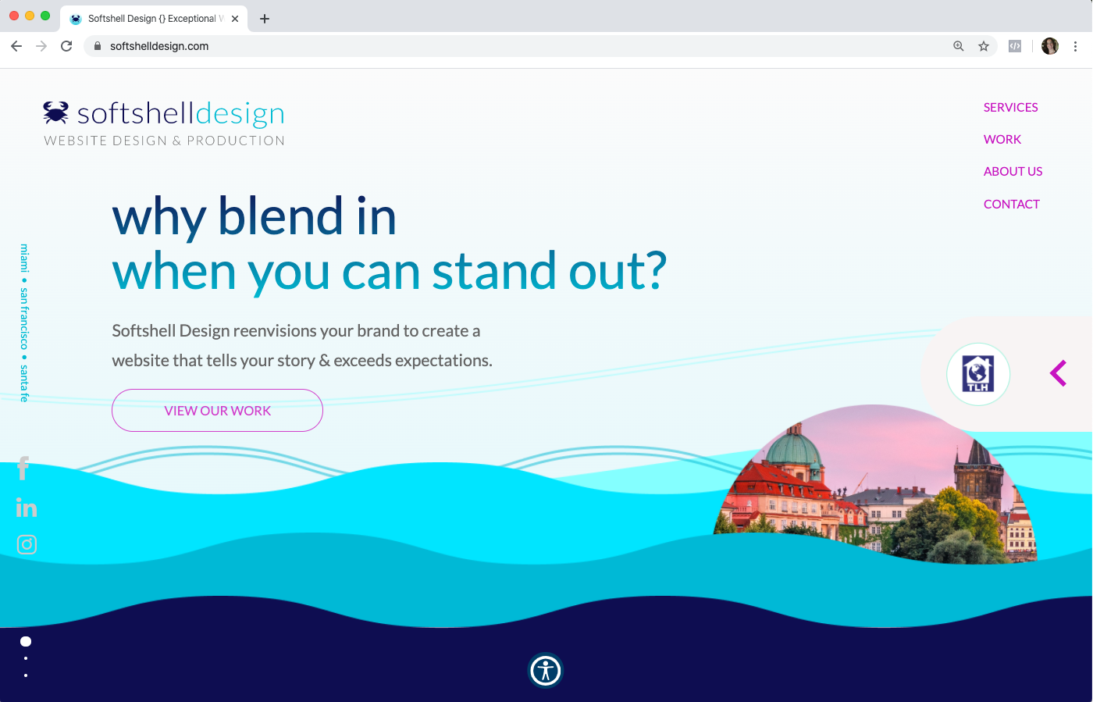Select the first large slide indicator dot
The height and width of the screenshot is (702, 1093).
[x=26, y=641]
